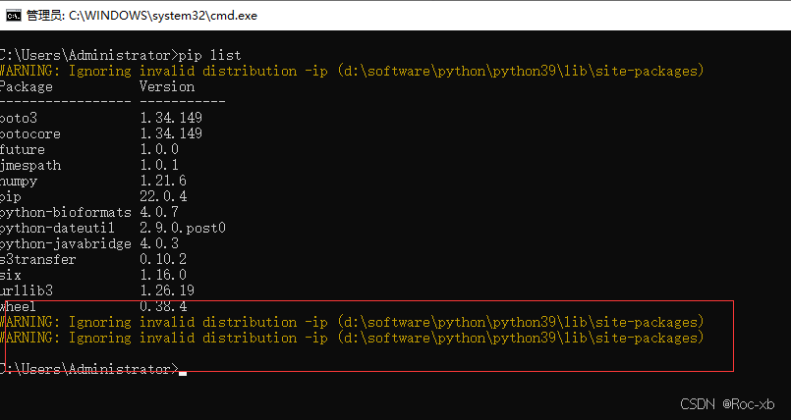The image size is (791, 420).
Task: Click pip version 22.0.4
Action: (x=163, y=196)
